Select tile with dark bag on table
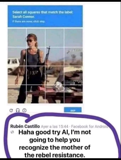Screen dimensions: 121x160 pyautogui.click(x=74, y=75)
